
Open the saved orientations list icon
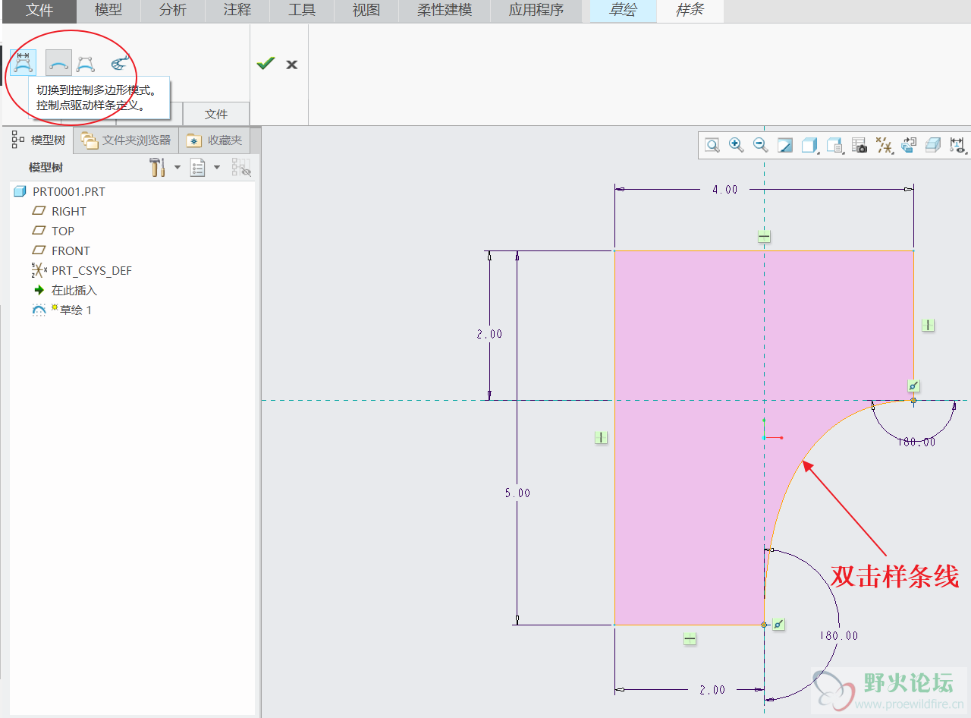(x=834, y=145)
